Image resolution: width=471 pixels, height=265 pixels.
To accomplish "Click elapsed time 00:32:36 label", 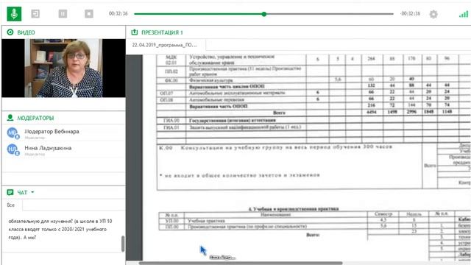I will point(118,14).
